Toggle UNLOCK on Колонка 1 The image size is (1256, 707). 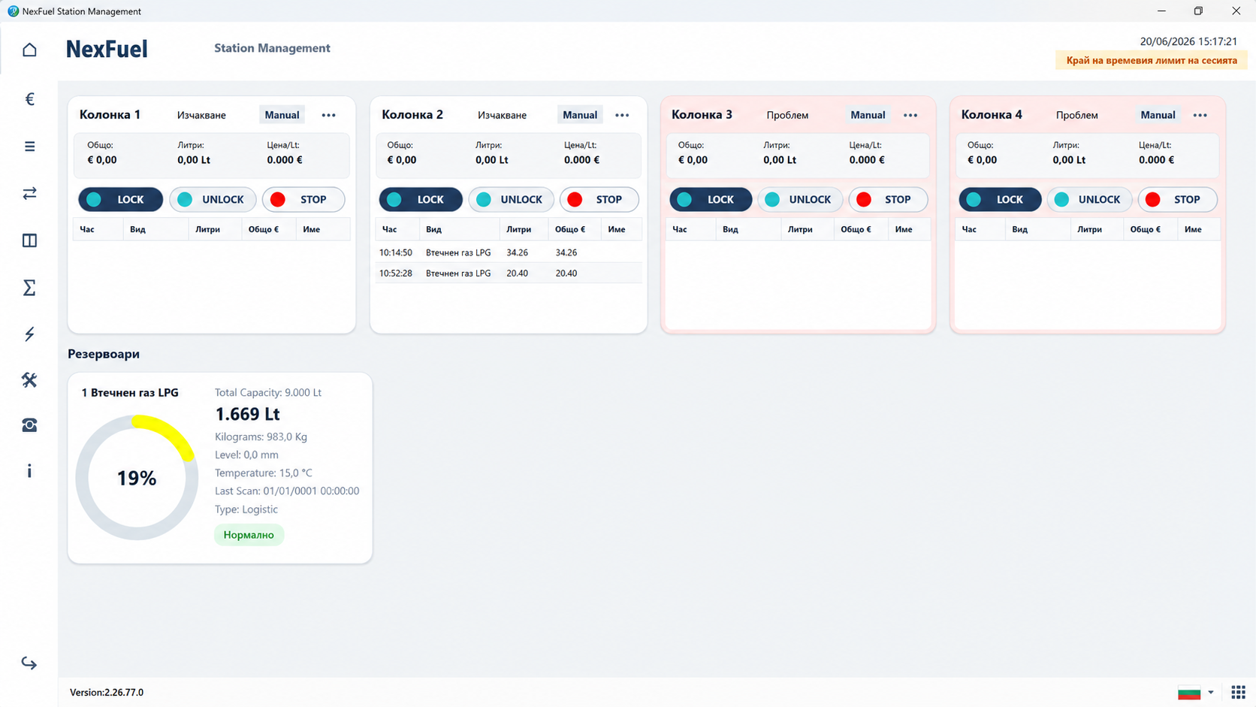click(213, 199)
